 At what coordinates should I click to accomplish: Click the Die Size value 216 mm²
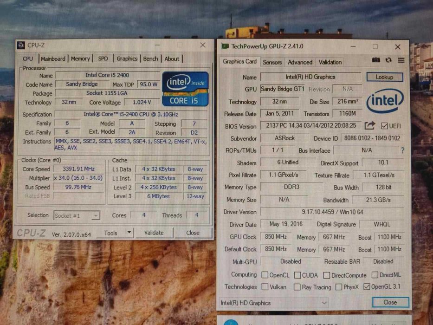[x=348, y=101]
